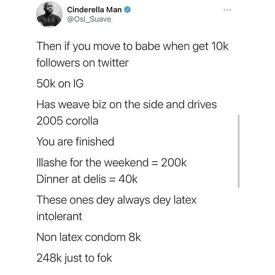
Task: Click the '2005 corolla' text
Action: (67, 121)
